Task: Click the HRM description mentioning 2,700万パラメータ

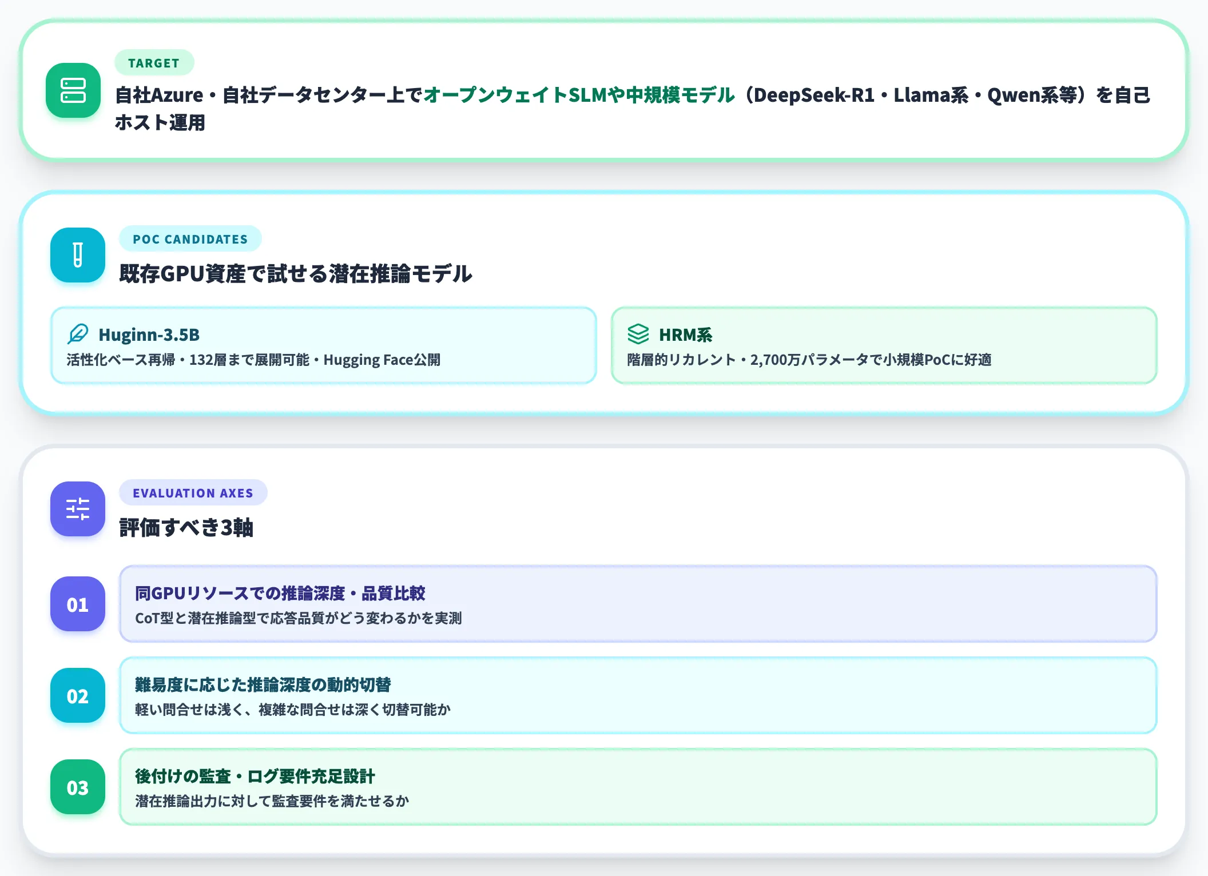Action: (809, 360)
